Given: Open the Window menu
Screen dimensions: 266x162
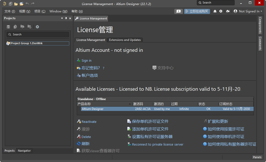Looking at the screenshot, I should pyautogui.click(x=58, y=11).
